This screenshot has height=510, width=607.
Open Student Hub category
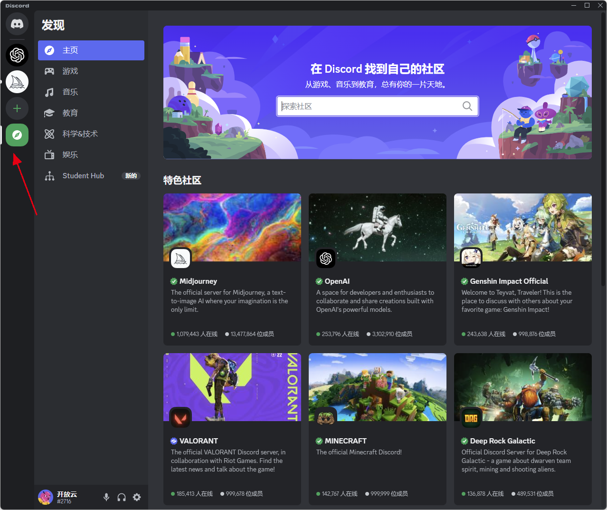pyautogui.click(x=91, y=176)
